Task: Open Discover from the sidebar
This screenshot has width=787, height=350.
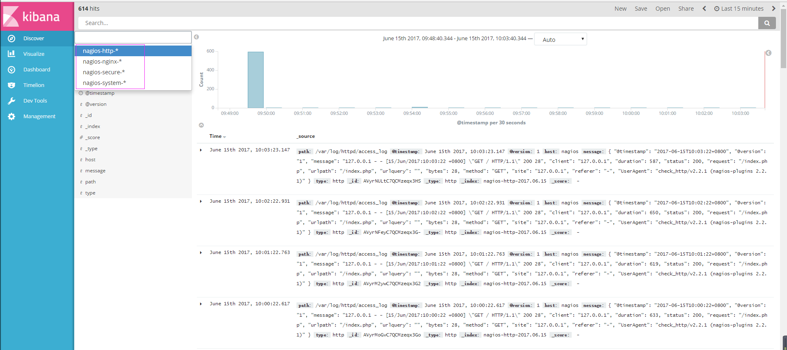Action: (x=33, y=38)
